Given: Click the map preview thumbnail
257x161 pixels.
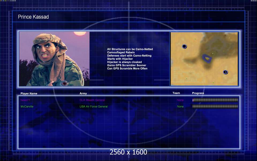Looking at the screenshot, I should [204, 59].
